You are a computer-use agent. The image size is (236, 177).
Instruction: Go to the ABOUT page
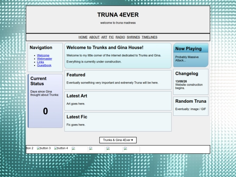94,37
